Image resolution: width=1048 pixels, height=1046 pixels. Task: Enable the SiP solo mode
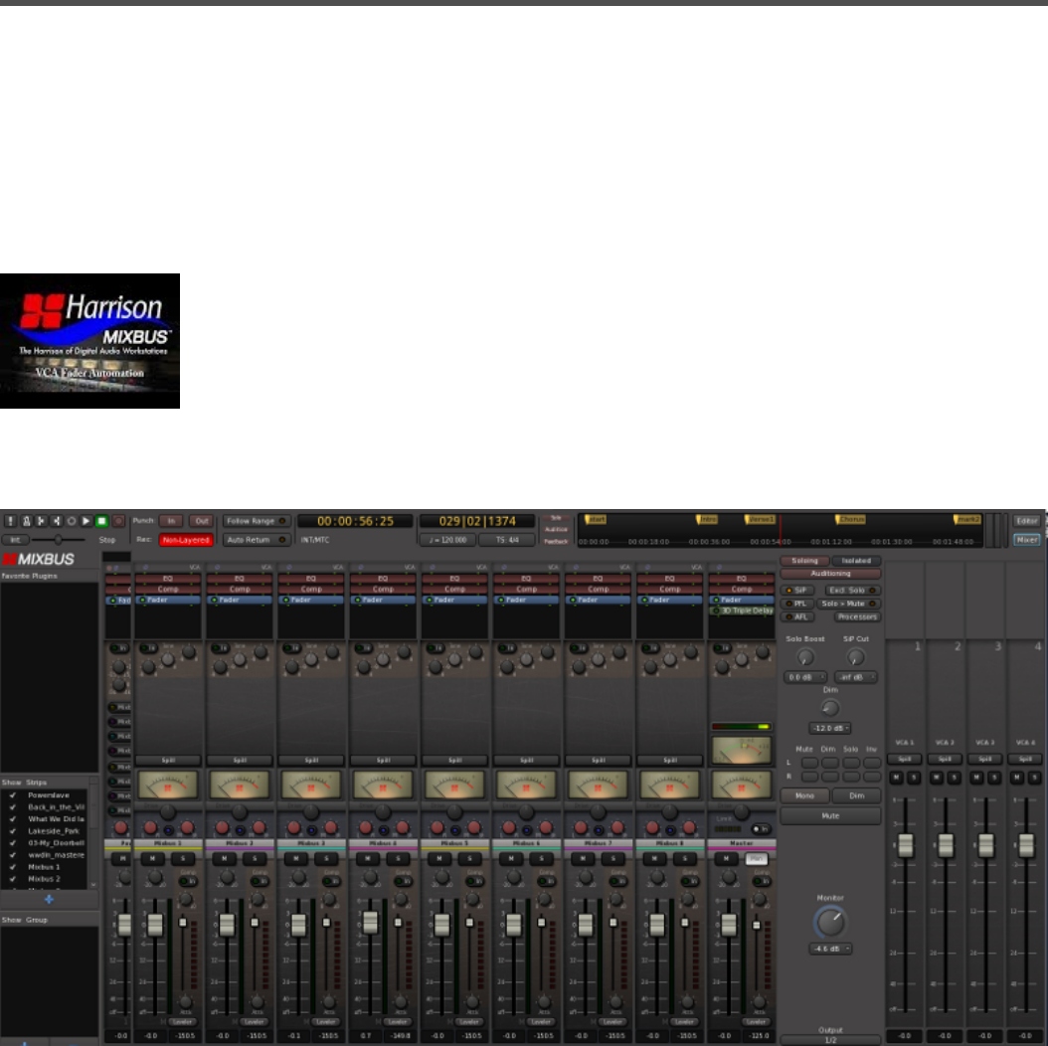pyautogui.click(x=796, y=591)
